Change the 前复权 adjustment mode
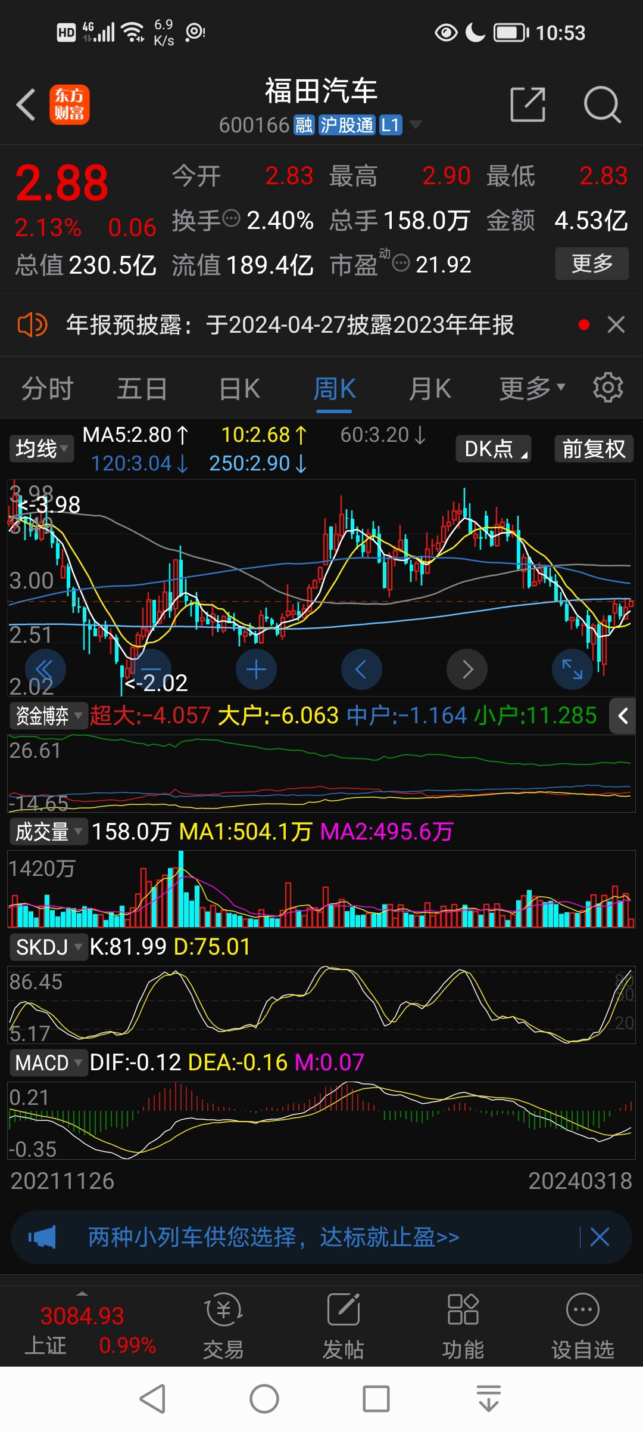This screenshot has width=643, height=1431. 594,449
